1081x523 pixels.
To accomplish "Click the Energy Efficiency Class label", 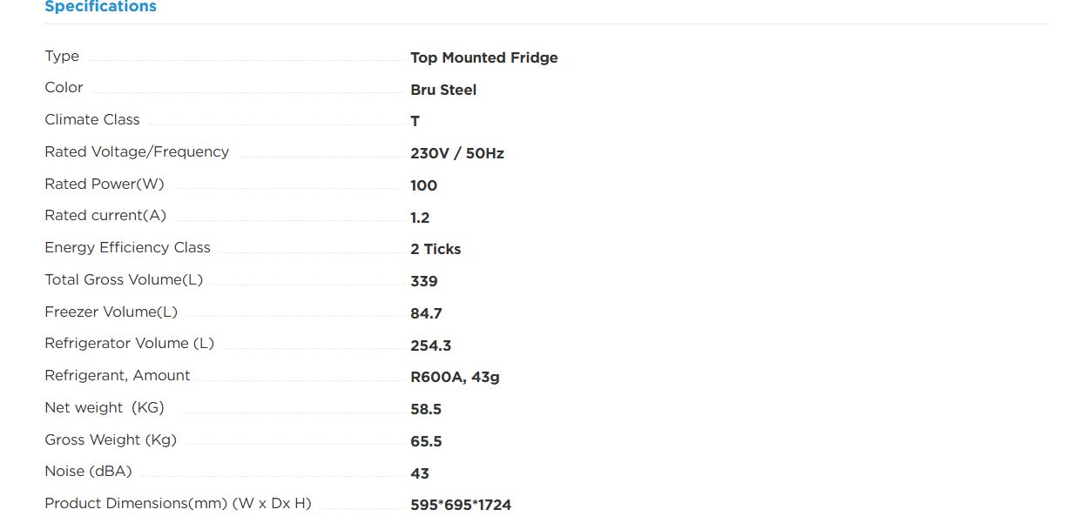I will tap(128, 248).
